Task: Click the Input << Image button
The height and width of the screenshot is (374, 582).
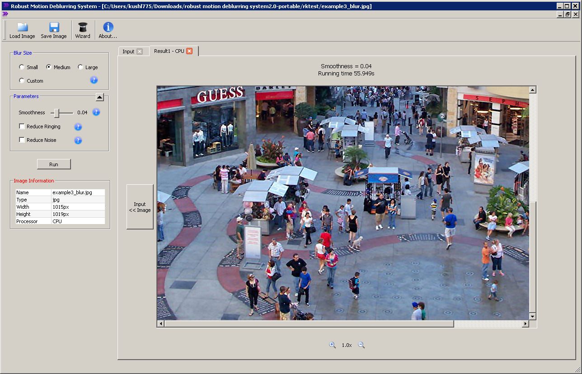Action: [x=140, y=207]
